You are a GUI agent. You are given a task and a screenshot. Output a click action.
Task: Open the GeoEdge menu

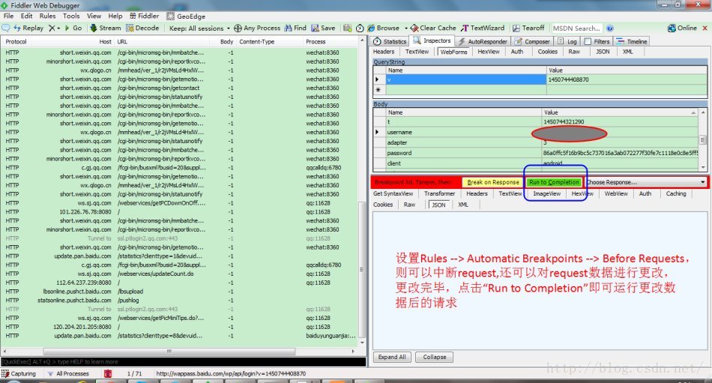click(x=186, y=16)
